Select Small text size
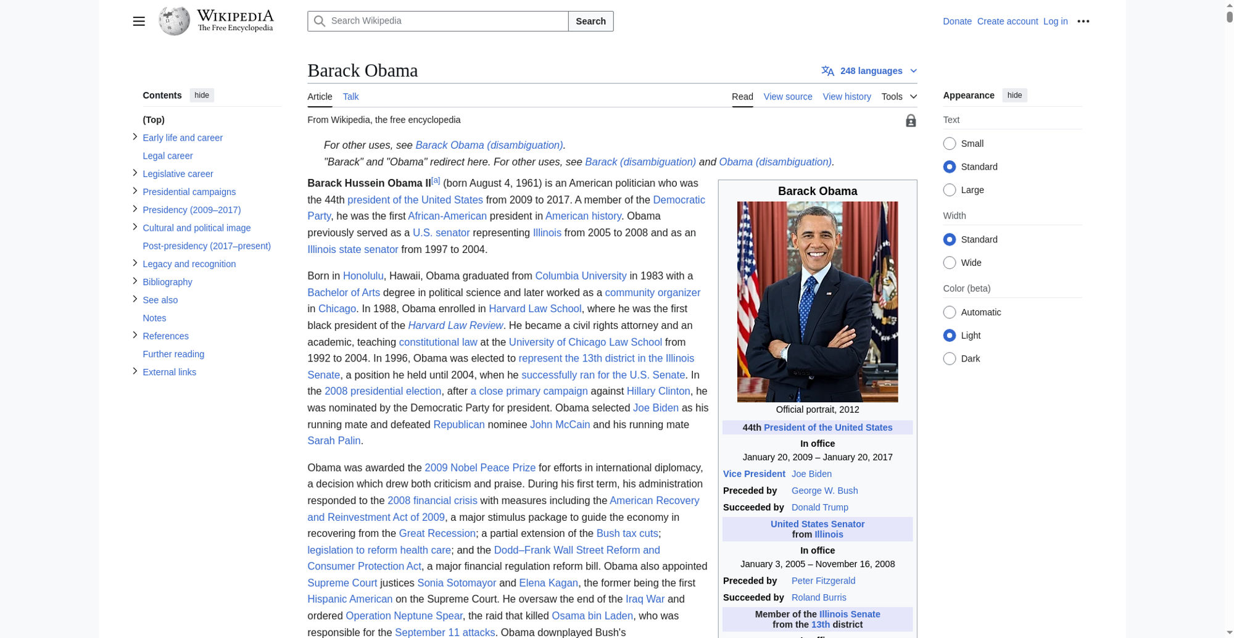Screen dimensions: 1234x638 click(x=950, y=144)
